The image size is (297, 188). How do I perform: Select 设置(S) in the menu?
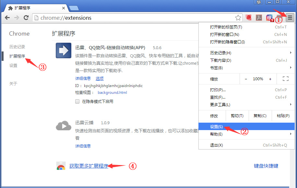pos(216,127)
